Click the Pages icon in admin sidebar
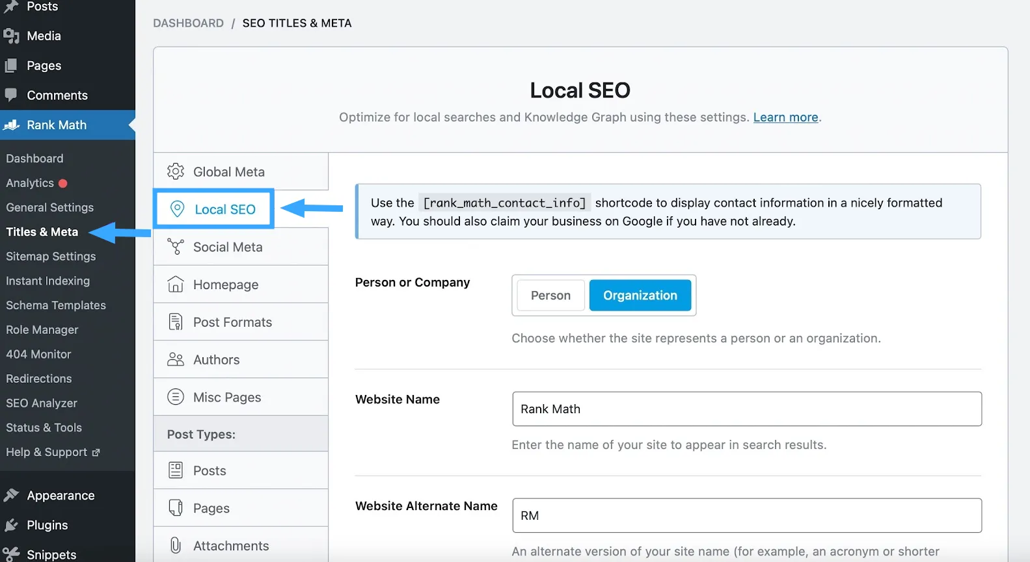1030x562 pixels. [x=11, y=66]
